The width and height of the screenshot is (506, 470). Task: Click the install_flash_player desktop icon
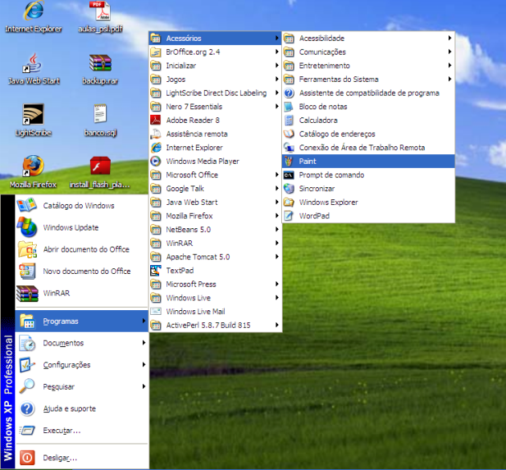pyautogui.click(x=100, y=167)
